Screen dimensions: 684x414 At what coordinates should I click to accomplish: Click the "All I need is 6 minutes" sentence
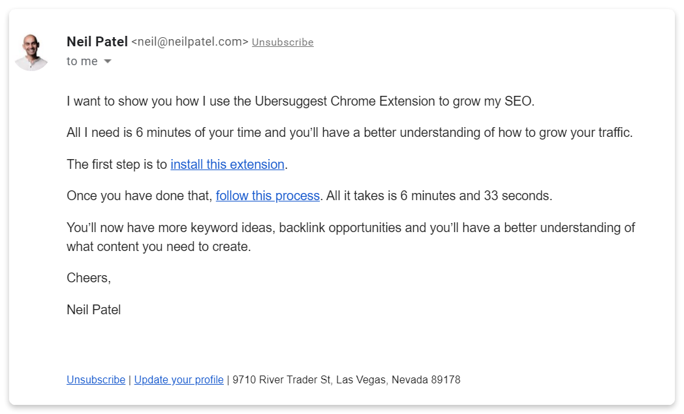(x=349, y=132)
